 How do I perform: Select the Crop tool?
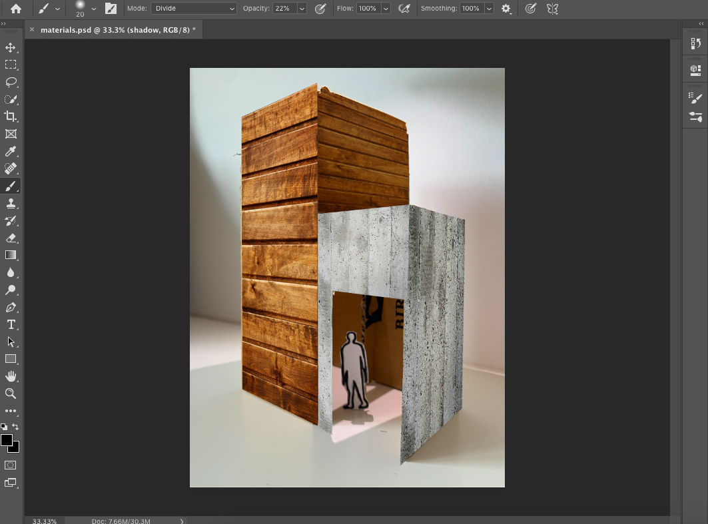(11, 117)
